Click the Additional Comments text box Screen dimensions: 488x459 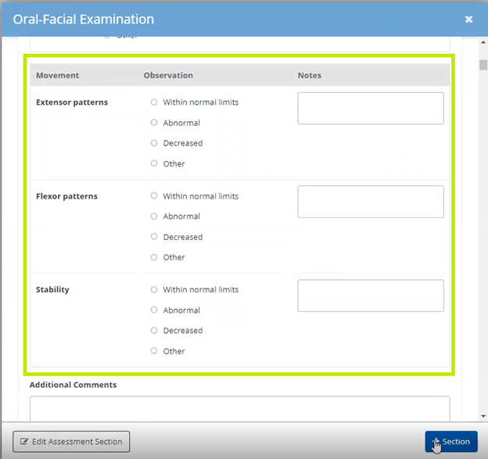click(x=240, y=409)
